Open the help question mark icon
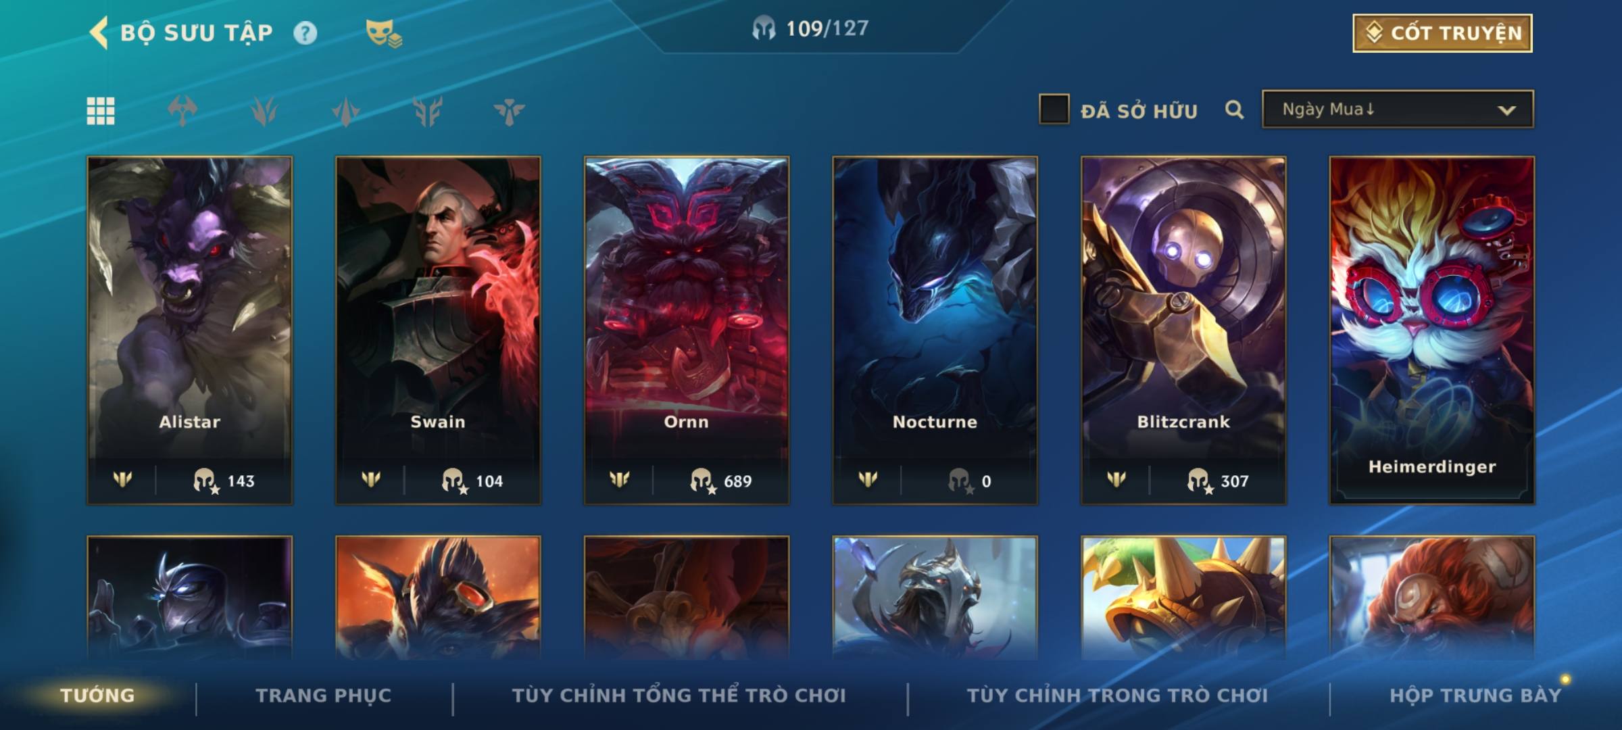 305,32
